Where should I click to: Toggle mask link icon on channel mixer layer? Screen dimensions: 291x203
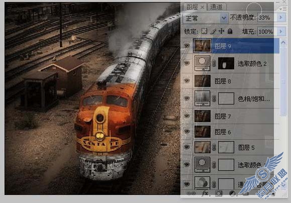click(214, 184)
